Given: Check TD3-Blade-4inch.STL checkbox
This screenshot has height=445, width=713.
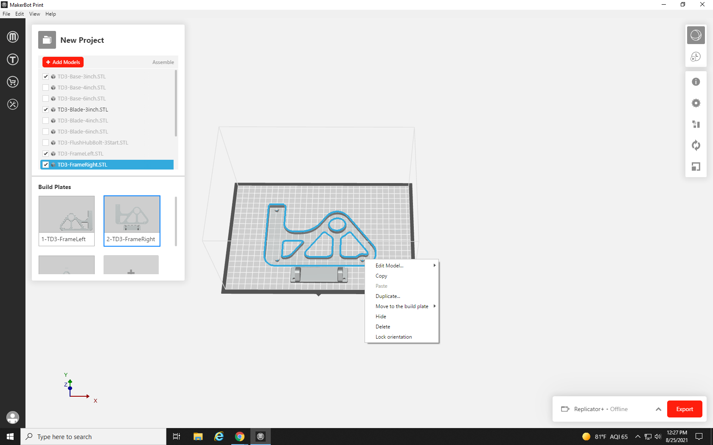Looking at the screenshot, I should (45, 121).
